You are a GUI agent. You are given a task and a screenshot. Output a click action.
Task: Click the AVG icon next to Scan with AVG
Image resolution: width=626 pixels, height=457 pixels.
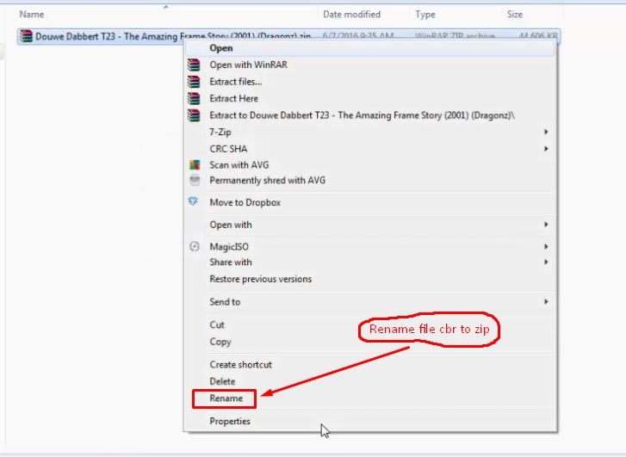pos(195,165)
